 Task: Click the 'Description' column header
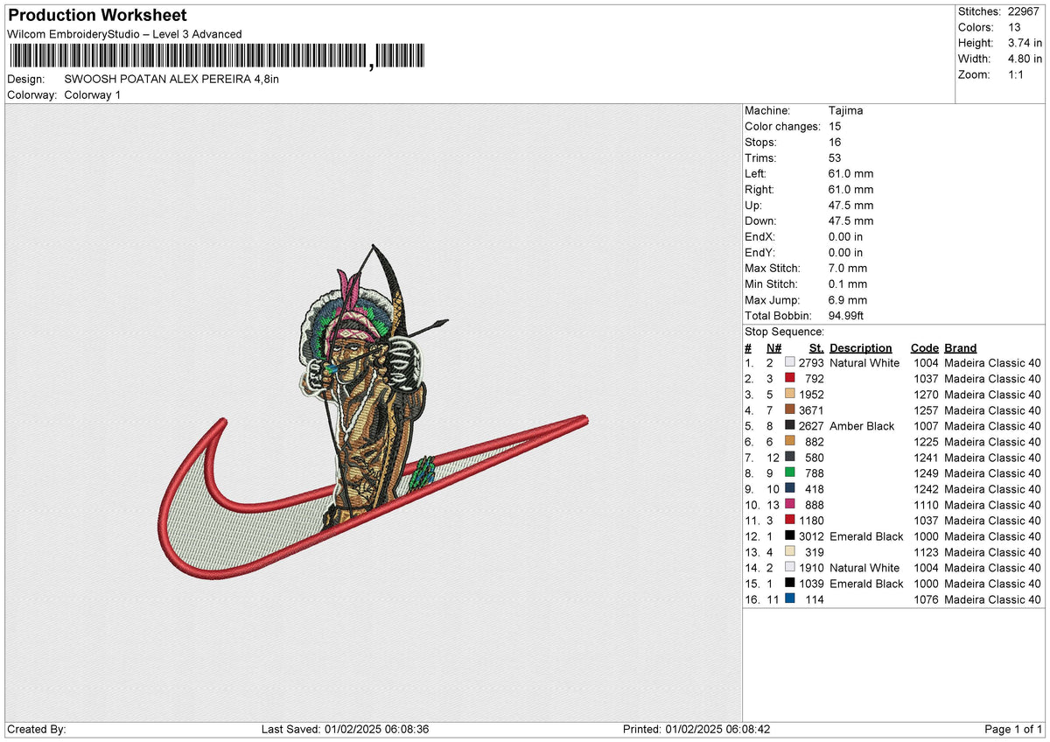pyautogui.click(x=861, y=348)
